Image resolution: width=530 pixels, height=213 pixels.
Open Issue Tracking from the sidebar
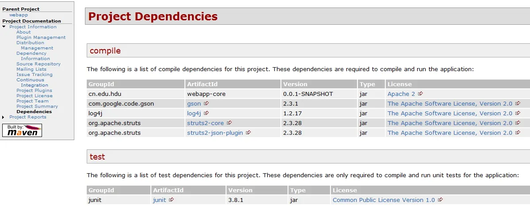coord(35,75)
